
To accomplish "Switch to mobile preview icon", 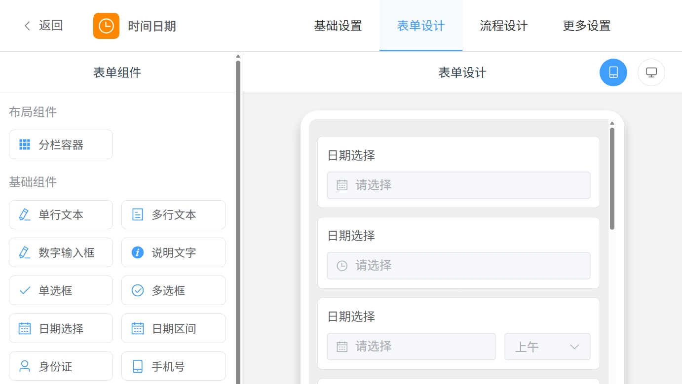I will tap(613, 72).
